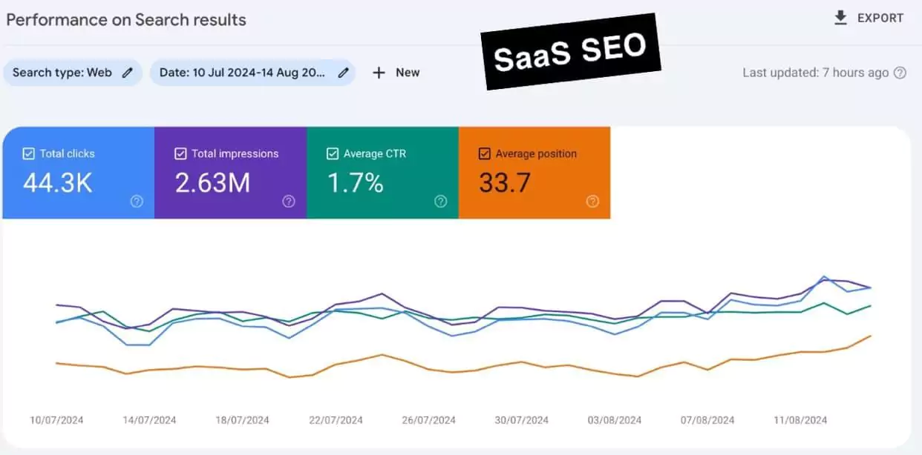Open help icon beside Last updated
The width and height of the screenshot is (922, 455).
click(x=900, y=73)
